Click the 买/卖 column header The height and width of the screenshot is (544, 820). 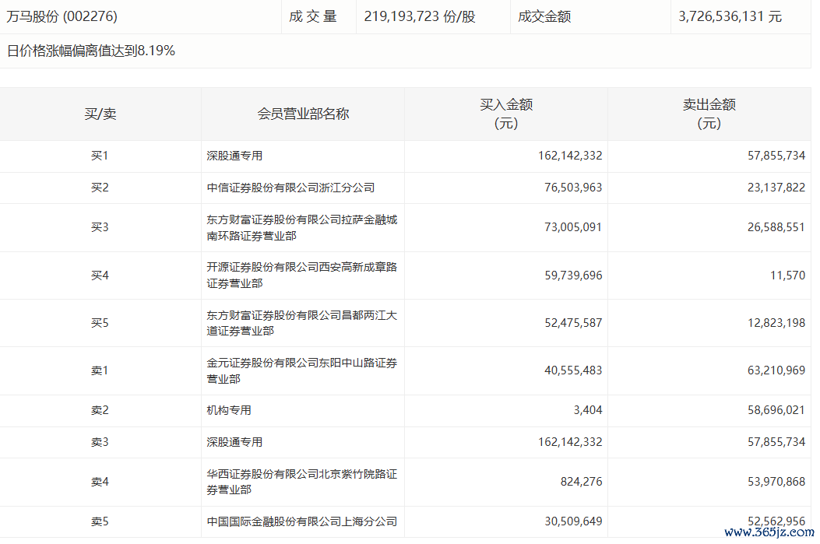pos(100,114)
